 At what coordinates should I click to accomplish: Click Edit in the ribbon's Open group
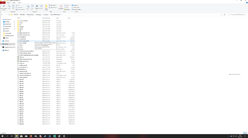[66, 8]
